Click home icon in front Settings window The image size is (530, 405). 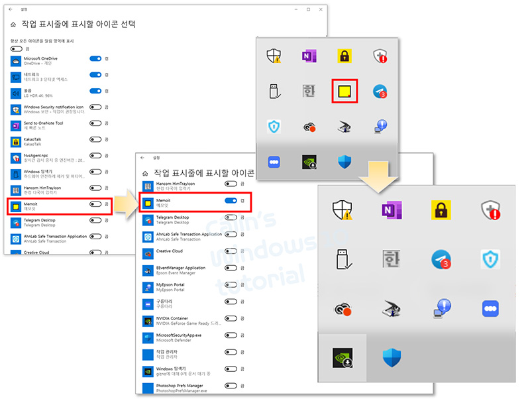(x=145, y=174)
